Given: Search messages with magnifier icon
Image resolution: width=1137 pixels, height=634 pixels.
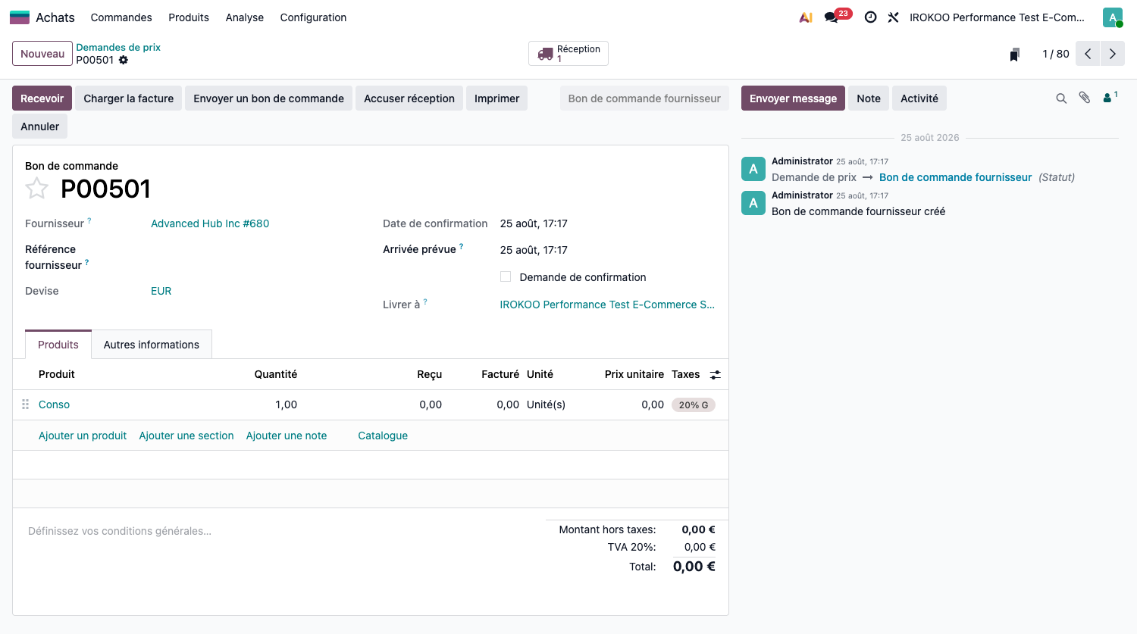Looking at the screenshot, I should (1061, 98).
